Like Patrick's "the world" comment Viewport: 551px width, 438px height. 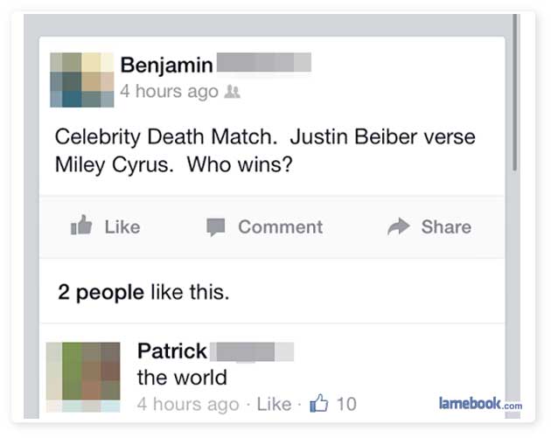coord(274,404)
